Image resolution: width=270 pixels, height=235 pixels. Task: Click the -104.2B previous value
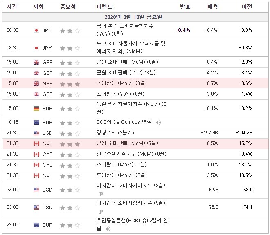pyautogui.click(x=244, y=133)
